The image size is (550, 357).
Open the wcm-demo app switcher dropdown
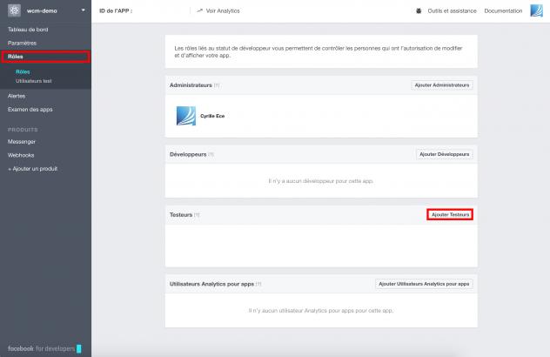coord(83,10)
